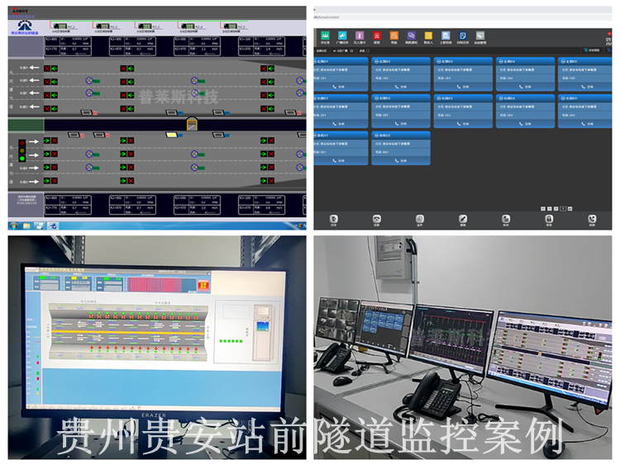Click the idle call button on card 204
The height and width of the screenshot is (465, 620).
pos(525,124)
